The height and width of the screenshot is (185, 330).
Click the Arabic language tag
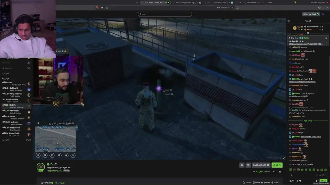(x=67, y=171)
